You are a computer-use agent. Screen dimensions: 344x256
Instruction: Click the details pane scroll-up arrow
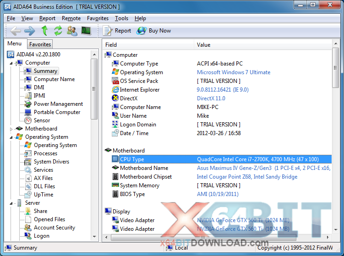click(x=336, y=44)
